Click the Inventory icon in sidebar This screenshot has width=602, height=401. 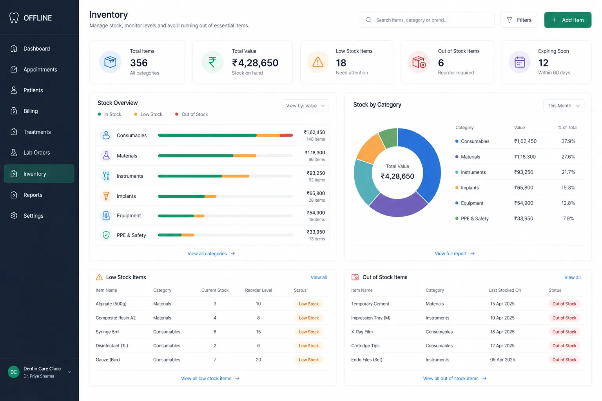(14, 173)
